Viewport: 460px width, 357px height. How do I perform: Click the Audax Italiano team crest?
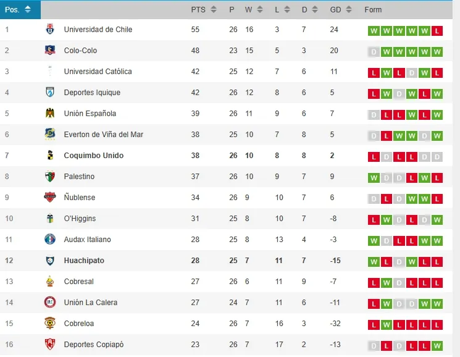click(50, 240)
